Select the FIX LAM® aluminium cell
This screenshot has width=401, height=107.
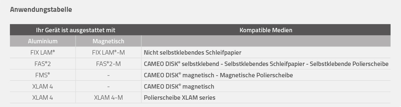pos(43,53)
